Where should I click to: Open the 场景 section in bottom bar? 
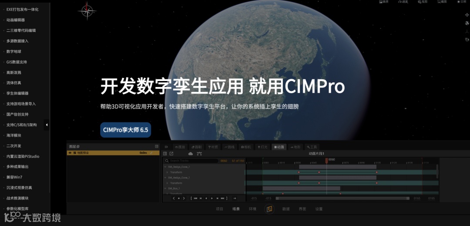(x=236, y=209)
